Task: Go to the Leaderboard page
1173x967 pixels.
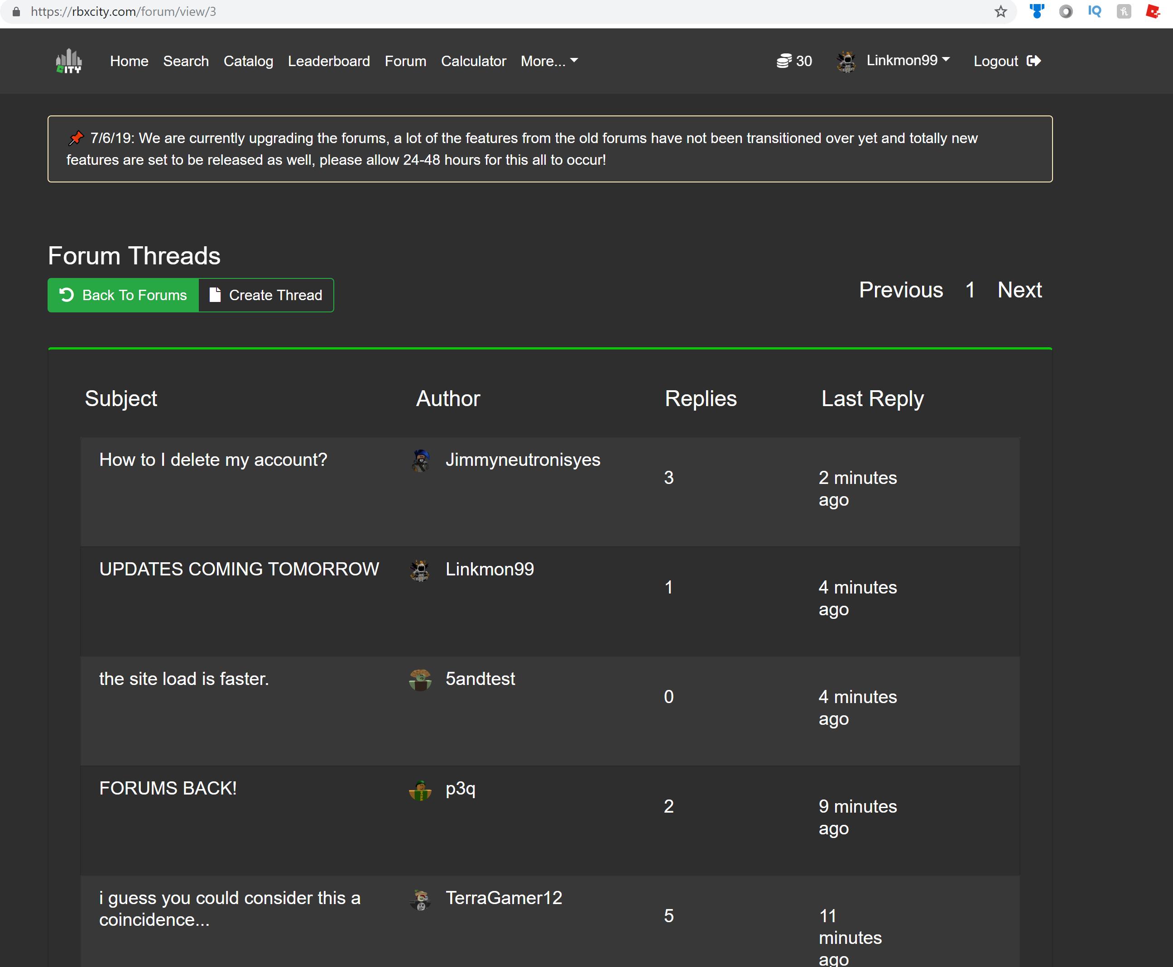Action: click(x=329, y=61)
